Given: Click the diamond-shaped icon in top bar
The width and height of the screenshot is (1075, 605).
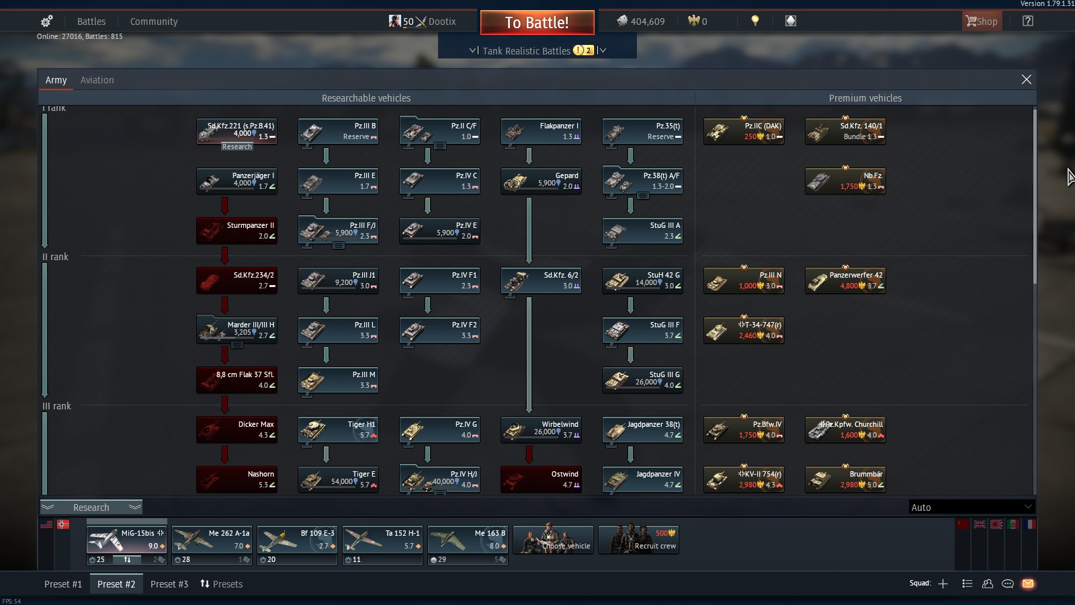Looking at the screenshot, I should [x=791, y=21].
